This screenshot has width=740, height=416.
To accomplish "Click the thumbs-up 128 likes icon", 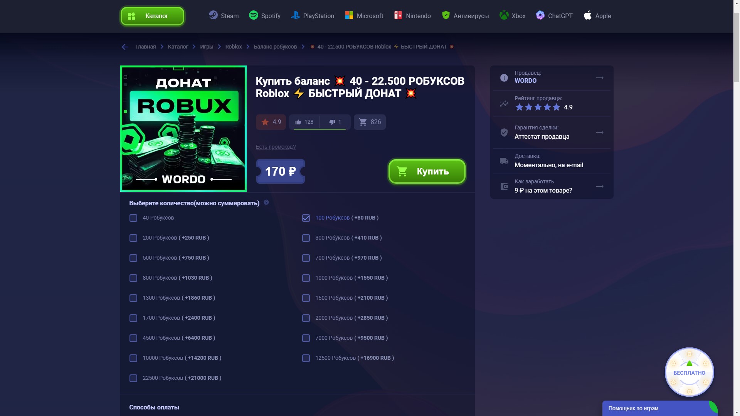I will (x=298, y=122).
